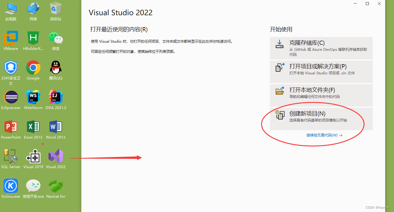
Task: Launch 微信 WeChat desktop icon
Action: tap(56, 41)
